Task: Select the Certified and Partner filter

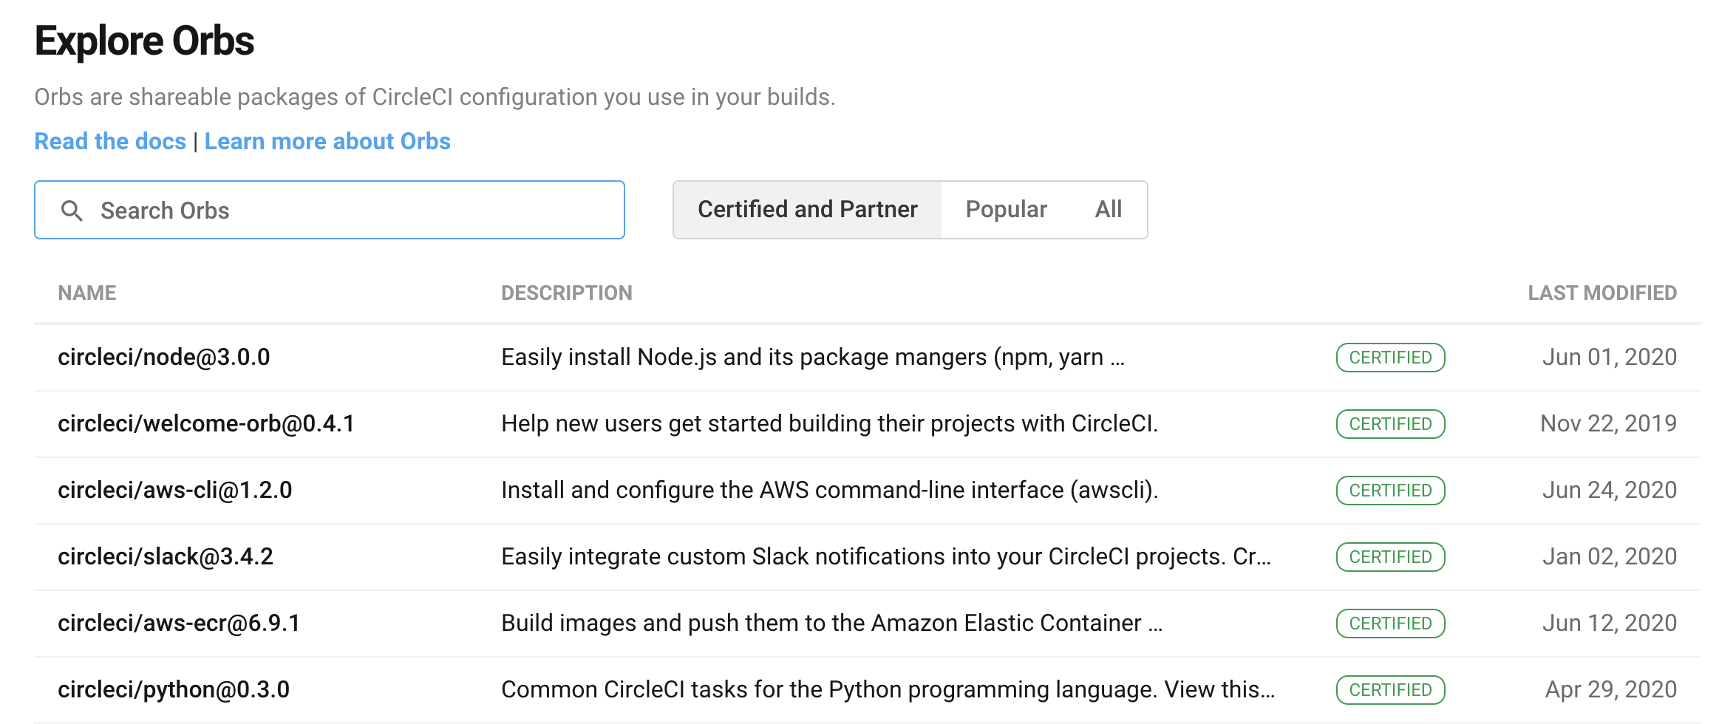Action: tap(807, 210)
